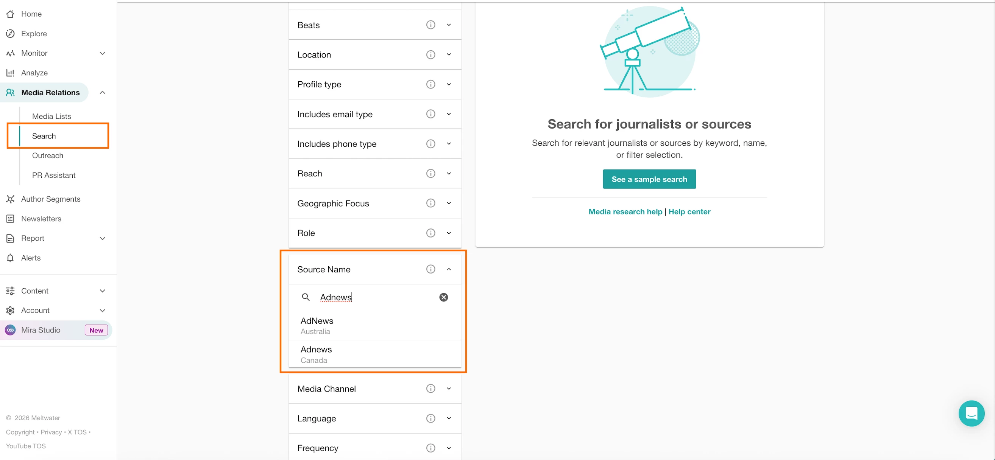
Task: Open the Media research help link
Action: coord(625,211)
